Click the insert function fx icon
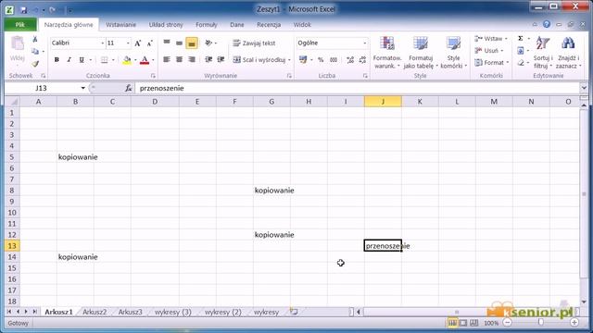The image size is (593, 333). click(129, 88)
